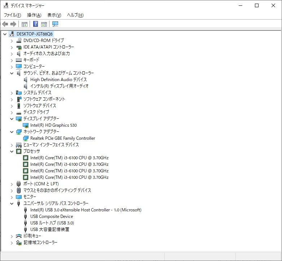The image size is (282, 261).
Task: Expand the モニター category
Action: coord(12,197)
